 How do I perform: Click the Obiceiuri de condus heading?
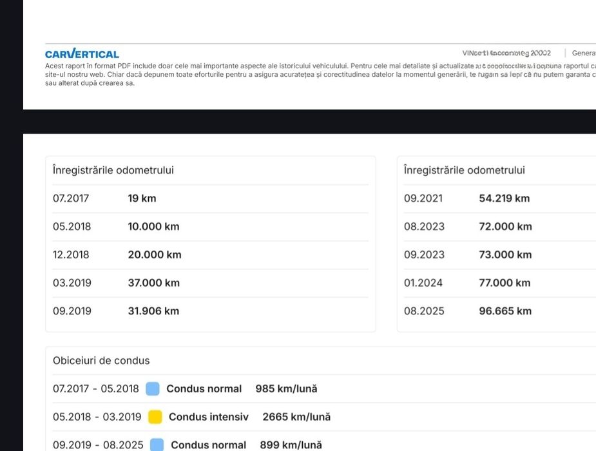click(101, 360)
